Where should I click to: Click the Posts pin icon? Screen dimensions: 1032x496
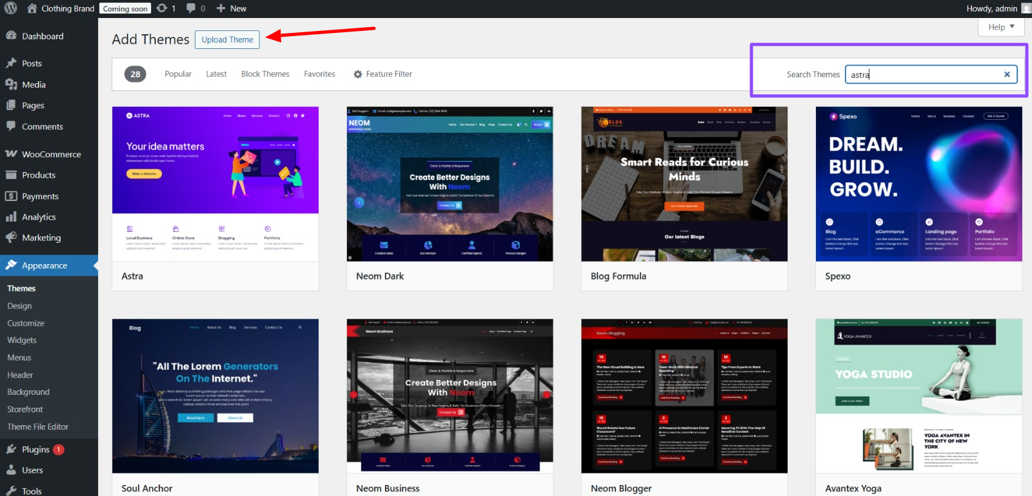click(11, 63)
